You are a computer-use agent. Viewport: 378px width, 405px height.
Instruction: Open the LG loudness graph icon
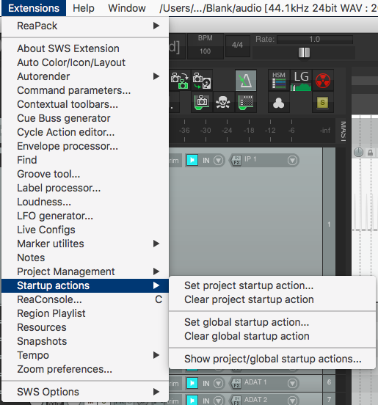point(301,80)
